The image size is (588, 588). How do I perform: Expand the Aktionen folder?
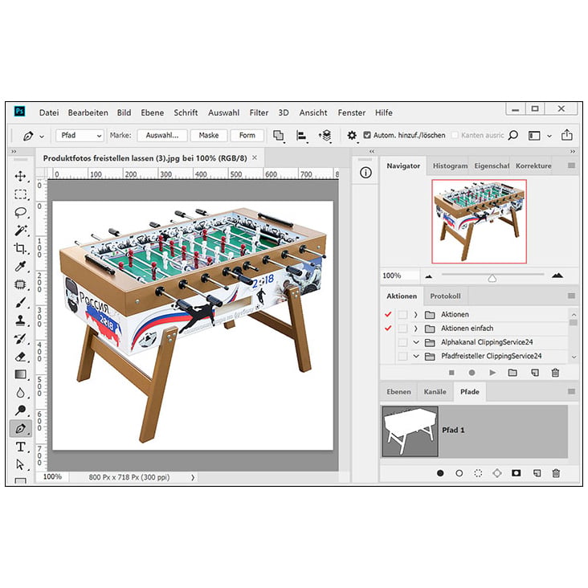415,315
